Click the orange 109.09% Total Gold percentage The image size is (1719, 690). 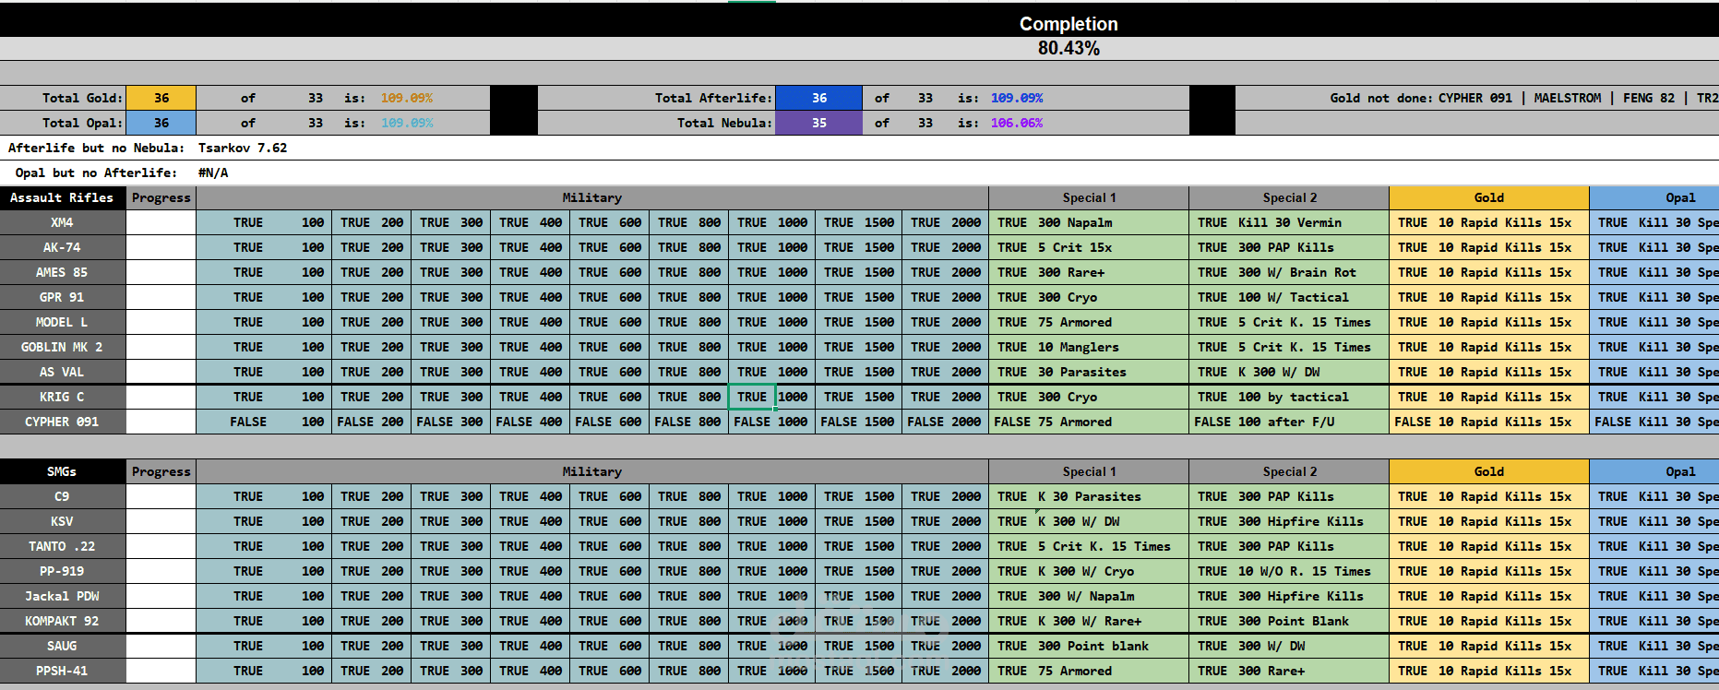click(406, 98)
